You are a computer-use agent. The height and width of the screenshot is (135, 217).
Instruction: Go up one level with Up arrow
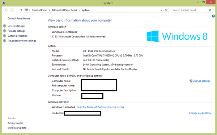click(21, 10)
